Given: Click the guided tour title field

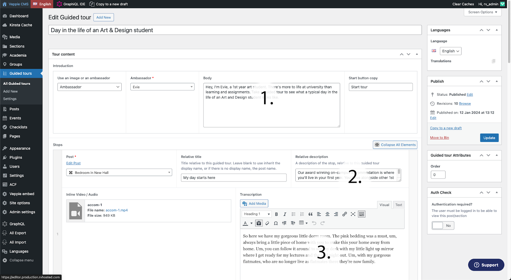Looking at the screenshot, I should click(235, 30).
